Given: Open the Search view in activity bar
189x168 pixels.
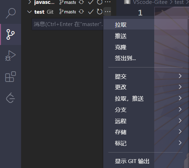Looking at the screenshot, I should click(11, 13).
